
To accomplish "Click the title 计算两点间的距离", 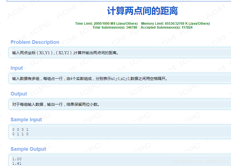I will 142,11.
